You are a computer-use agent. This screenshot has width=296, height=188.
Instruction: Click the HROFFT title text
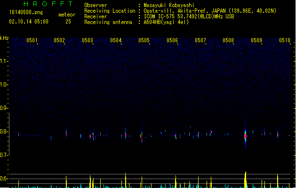pos(48,4)
